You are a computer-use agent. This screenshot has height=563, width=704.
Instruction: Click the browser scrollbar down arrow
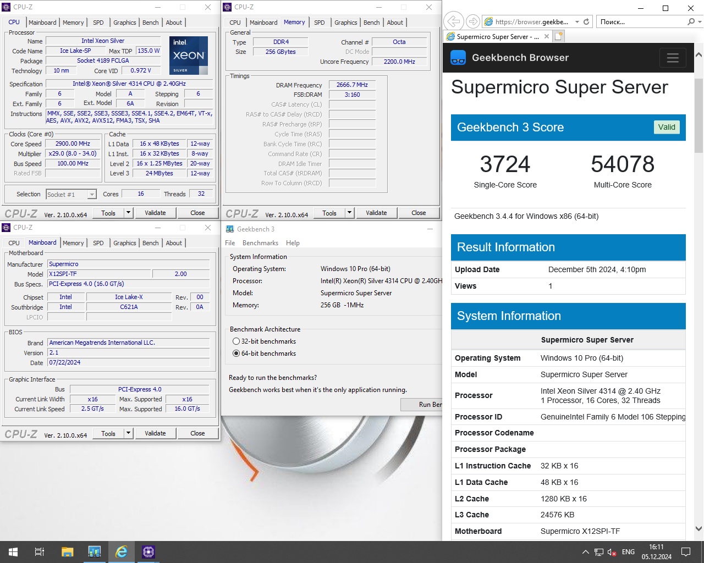(698, 529)
